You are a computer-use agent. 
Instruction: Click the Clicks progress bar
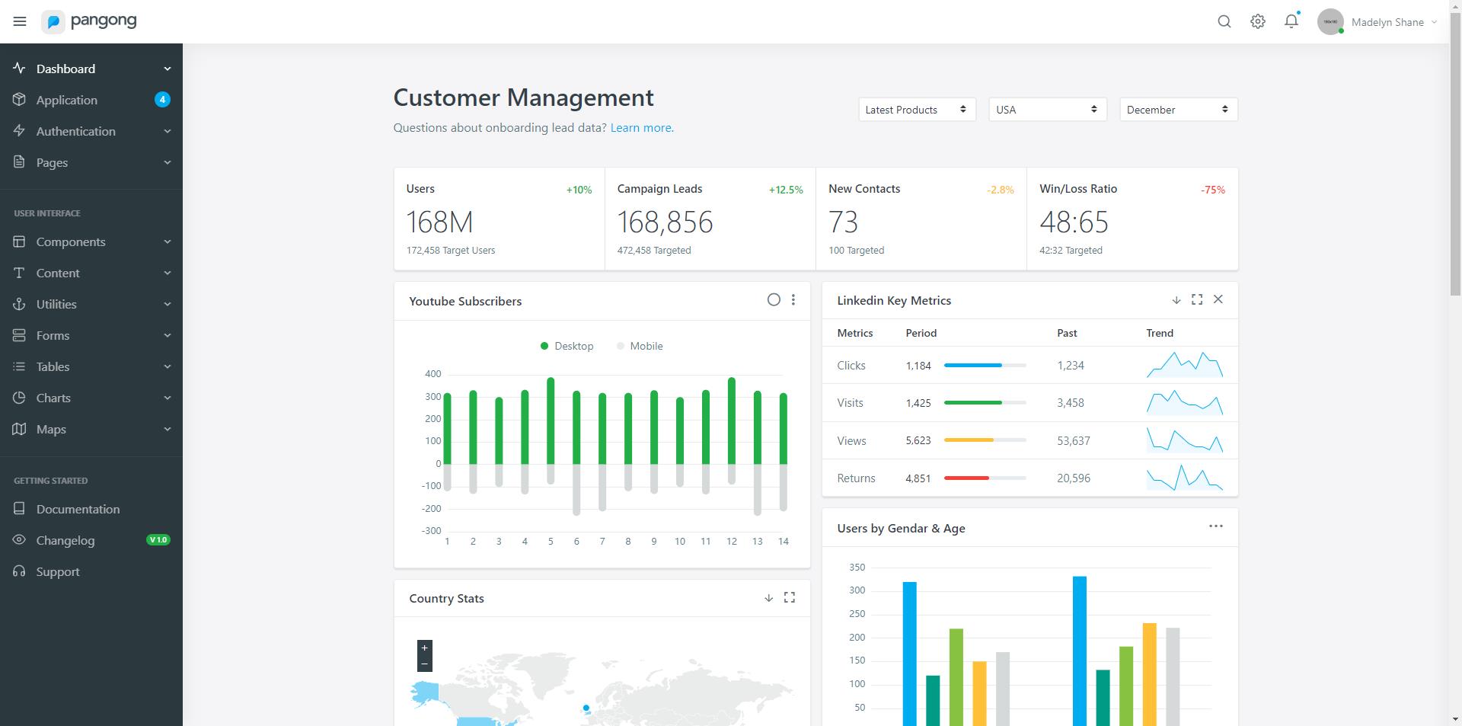click(x=985, y=366)
